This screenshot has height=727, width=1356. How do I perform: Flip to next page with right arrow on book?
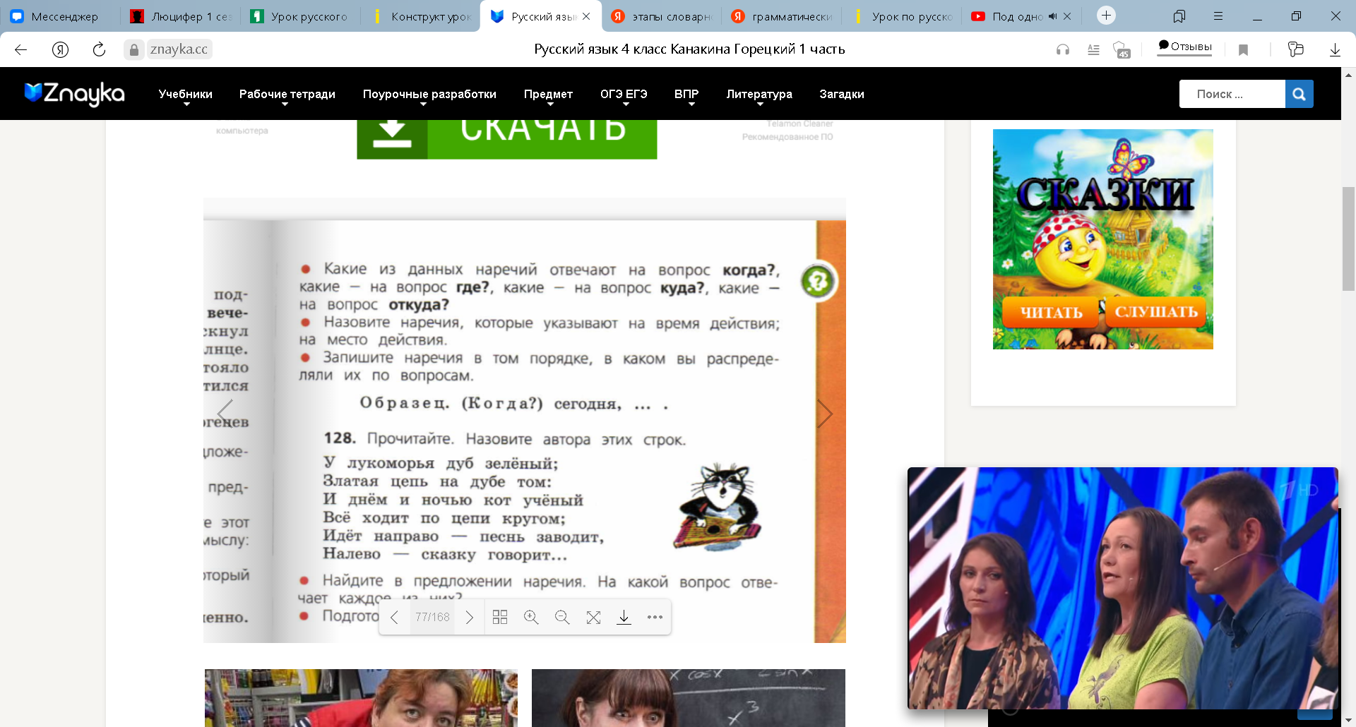pos(824,413)
